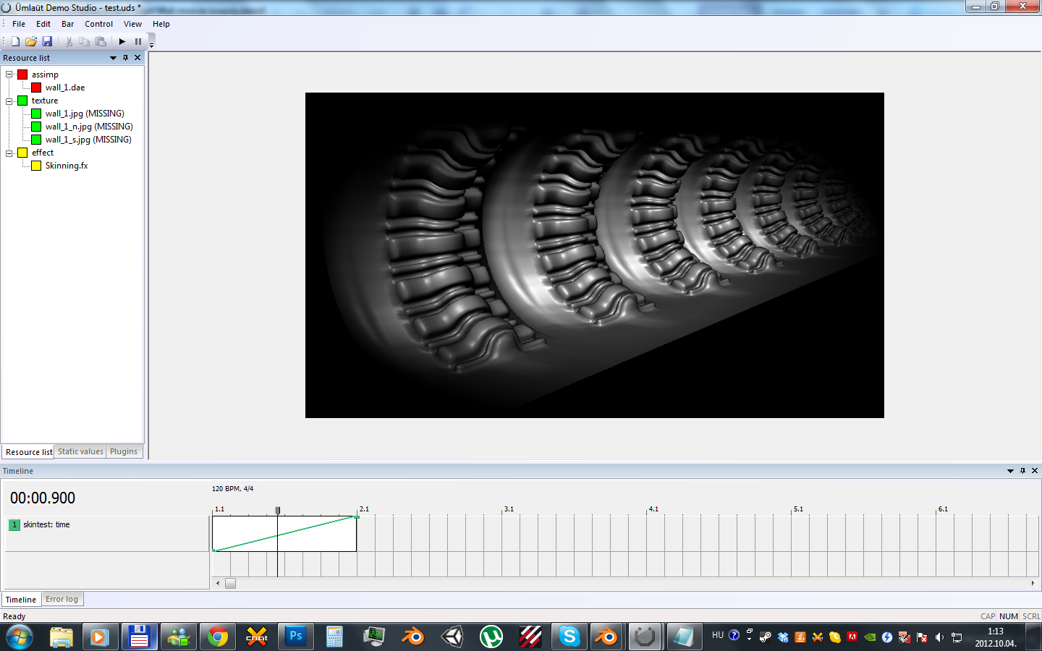Click the Open folder toolbar icon

coord(31,41)
